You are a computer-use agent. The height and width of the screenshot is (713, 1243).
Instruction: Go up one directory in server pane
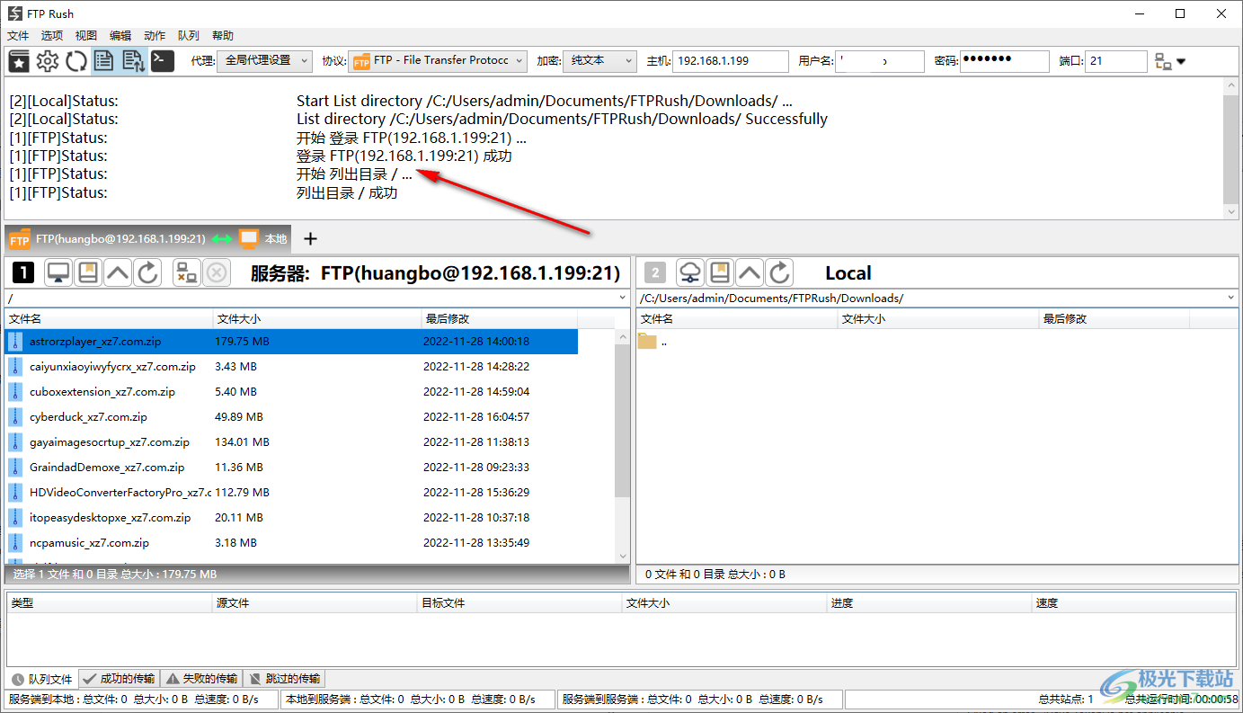pos(118,272)
